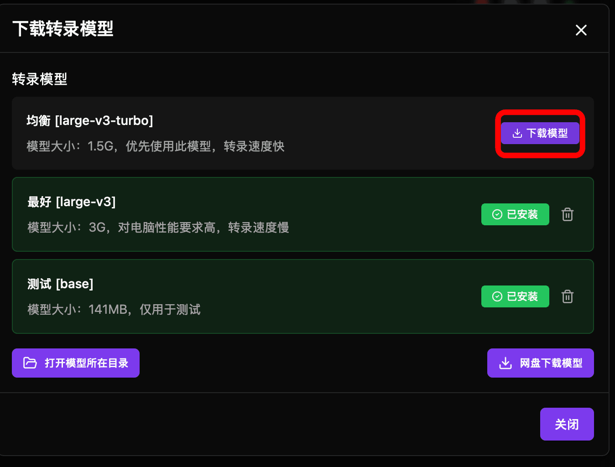Image resolution: width=615 pixels, height=467 pixels.
Task: Download the 均衡 [large-v3-turbo] model
Action: (x=540, y=133)
